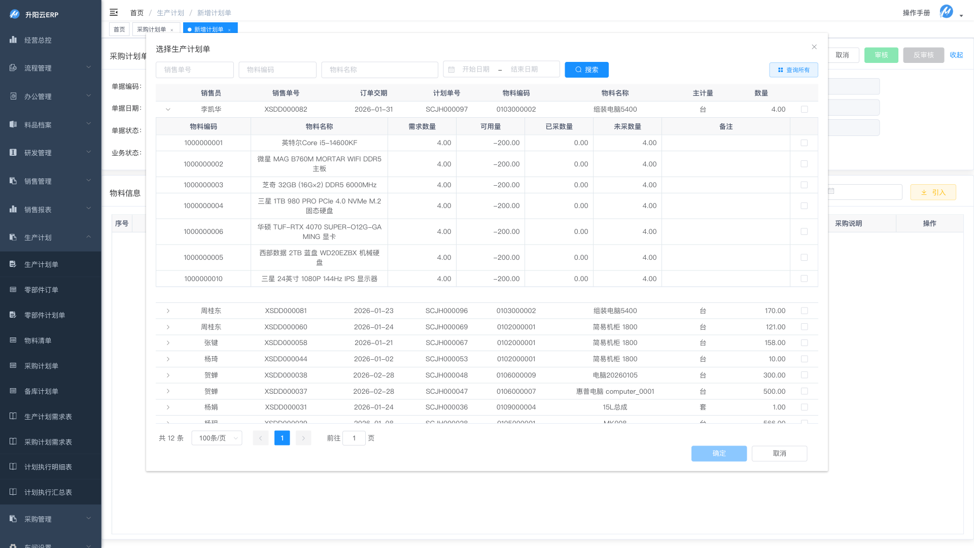Image resolution: width=974 pixels, height=548 pixels.
Task: Collapse the expanded 李凯华 order row
Action: tap(168, 109)
